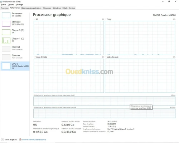
Task: Open the Options menu
Action: [11, 5]
